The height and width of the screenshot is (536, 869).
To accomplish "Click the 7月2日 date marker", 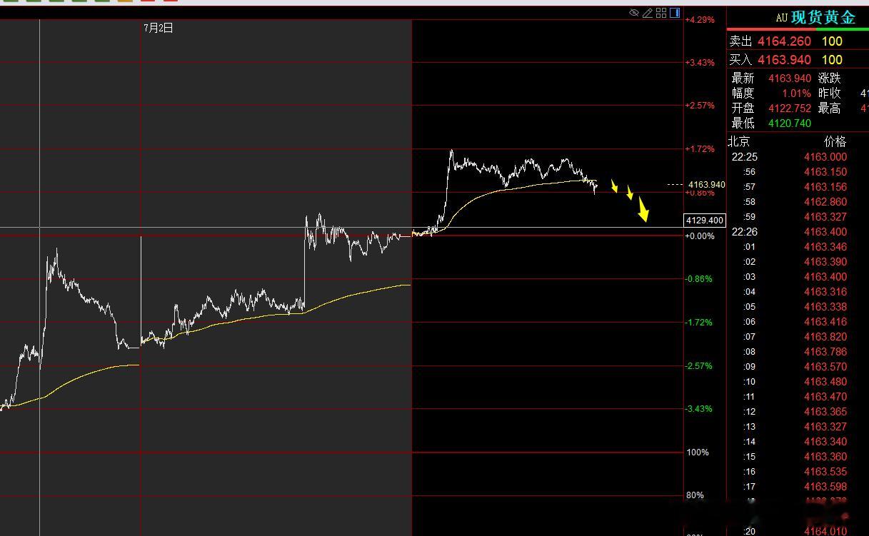I will (x=159, y=28).
